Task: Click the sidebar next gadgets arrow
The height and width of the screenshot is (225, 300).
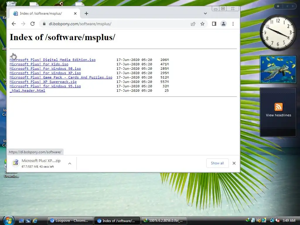Action: click(x=293, y=6)
